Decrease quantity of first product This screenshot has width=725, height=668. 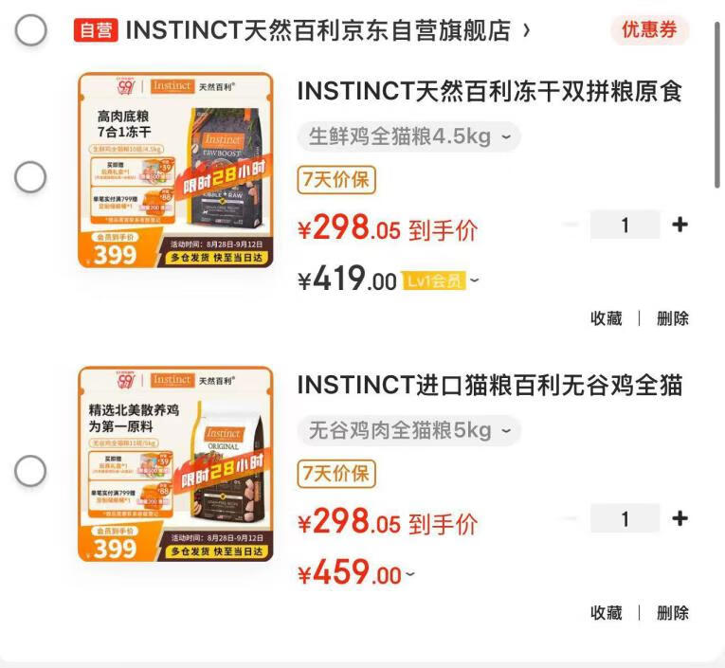[571, 226]
